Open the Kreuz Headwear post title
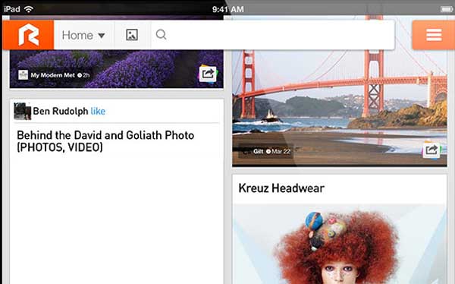The width and height of the screenshot is (455, 284). tap(281, 188)
